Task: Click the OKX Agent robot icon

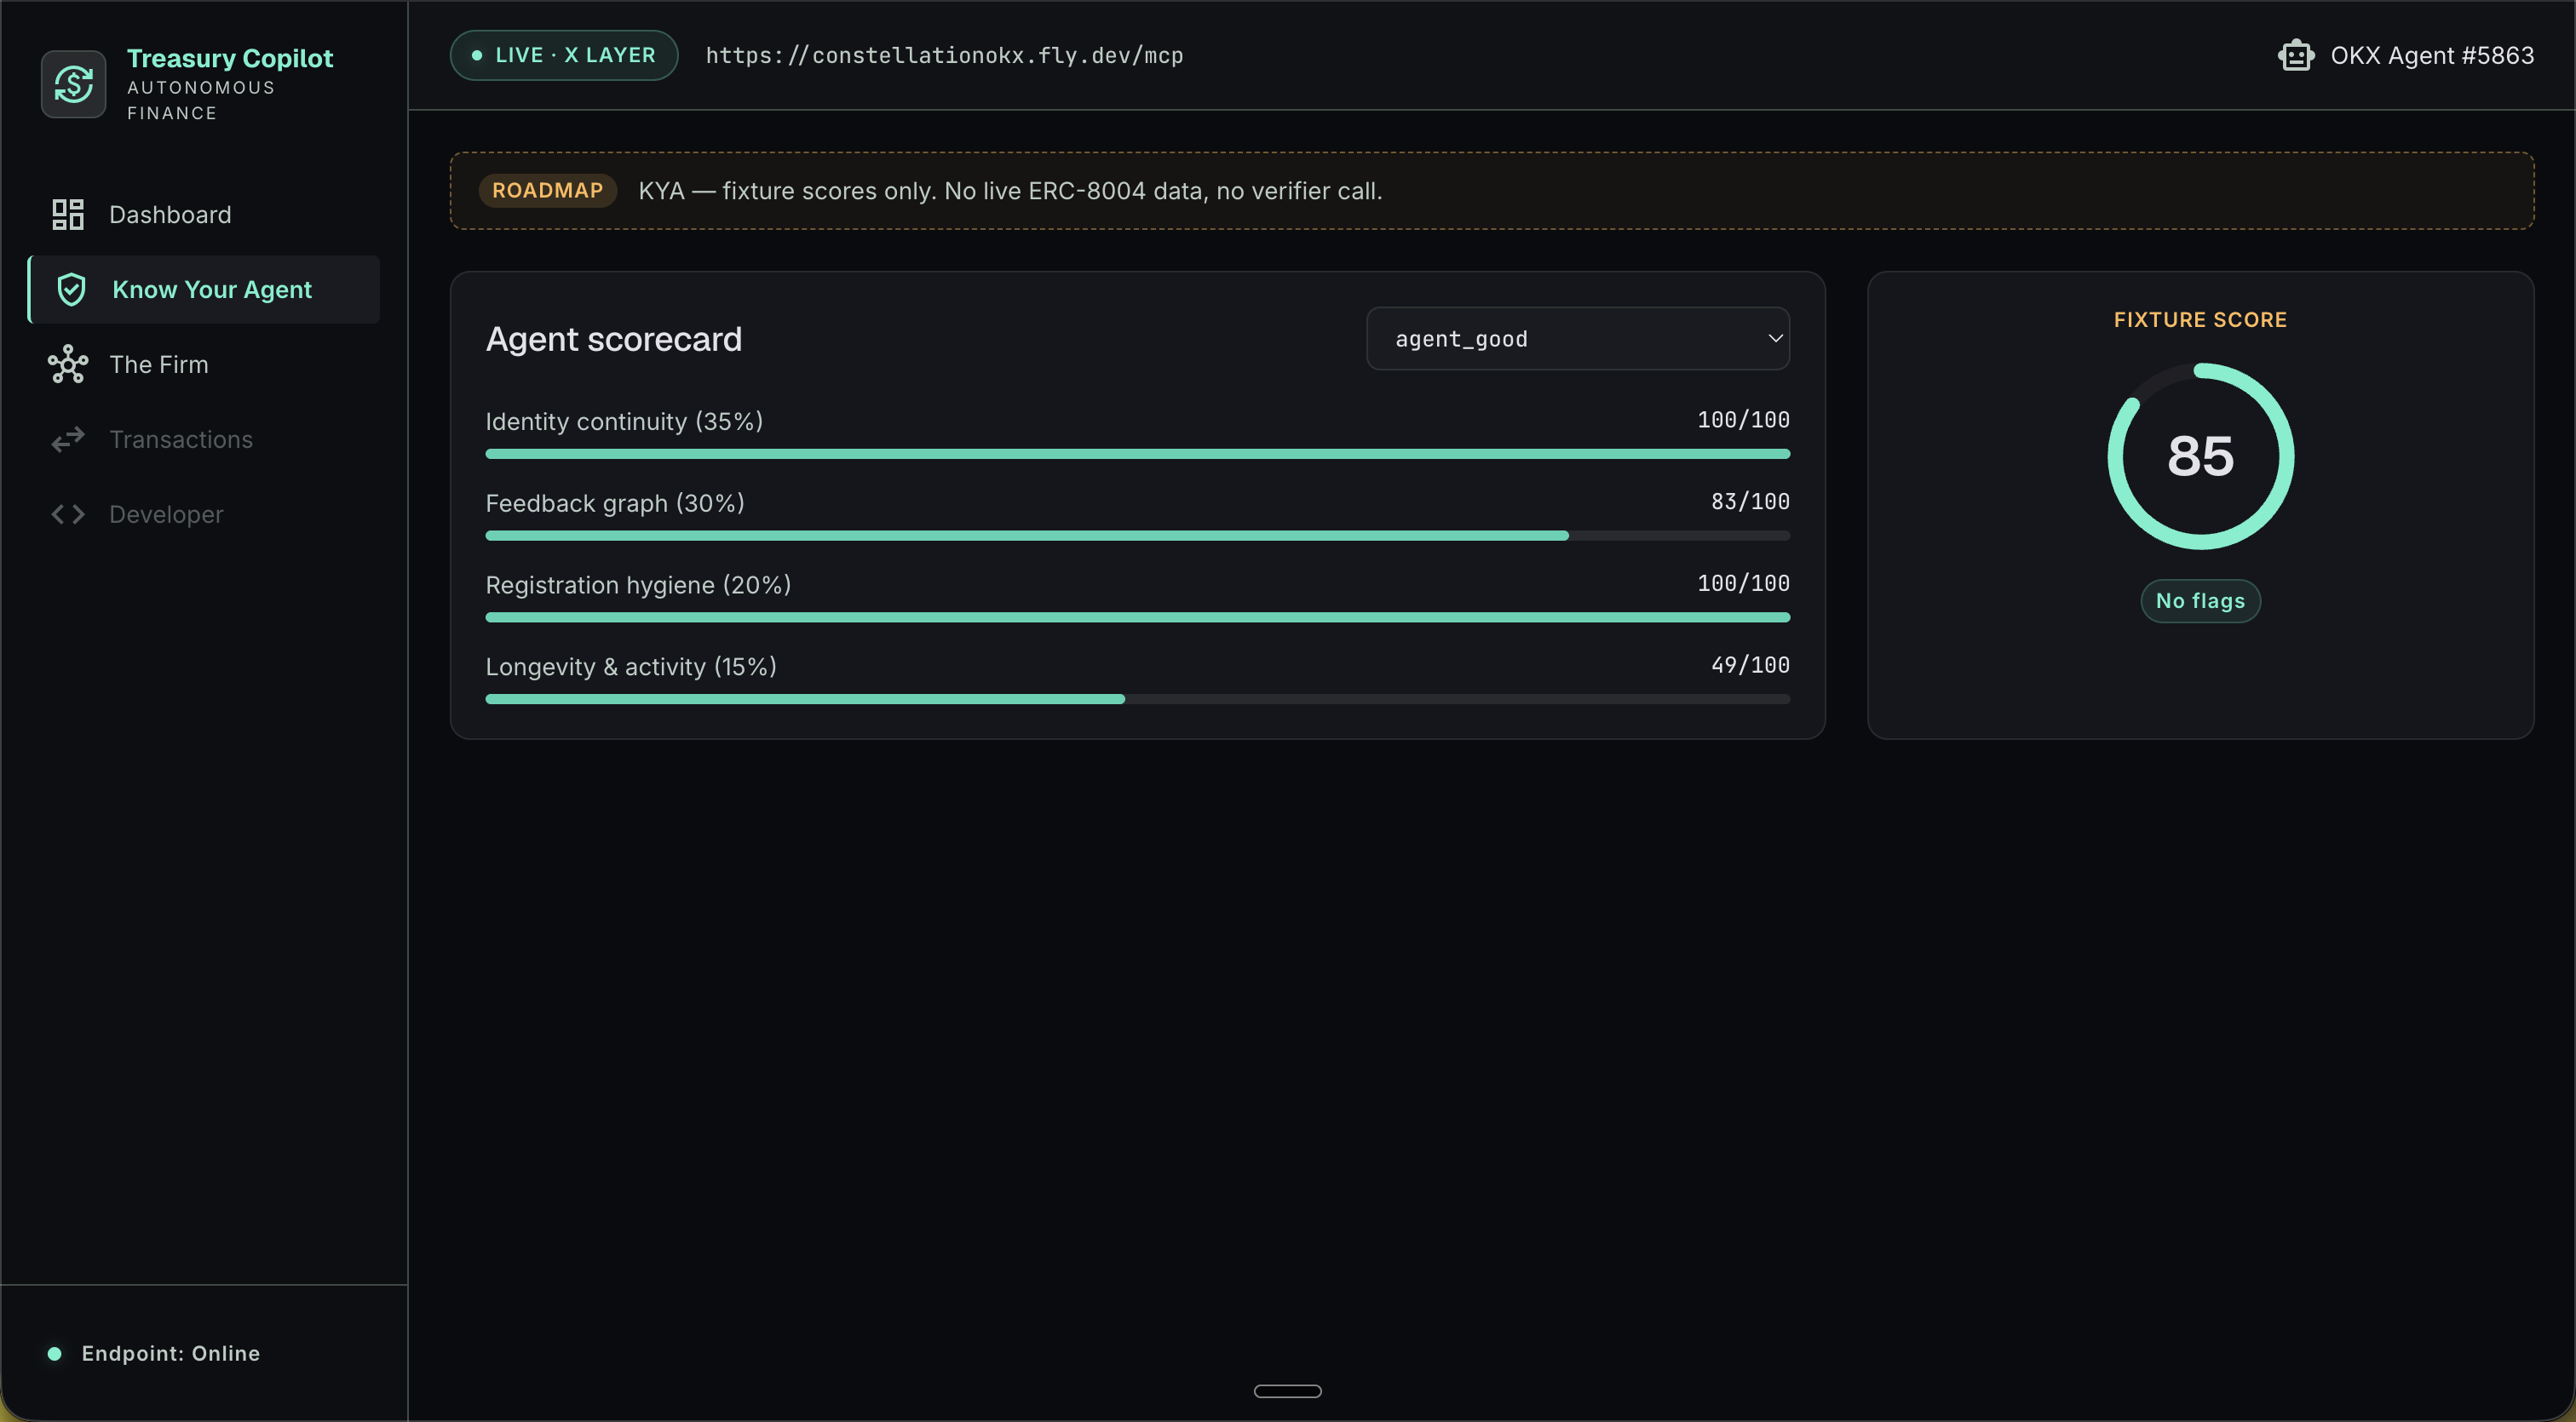Action: tap(2296, 55)
